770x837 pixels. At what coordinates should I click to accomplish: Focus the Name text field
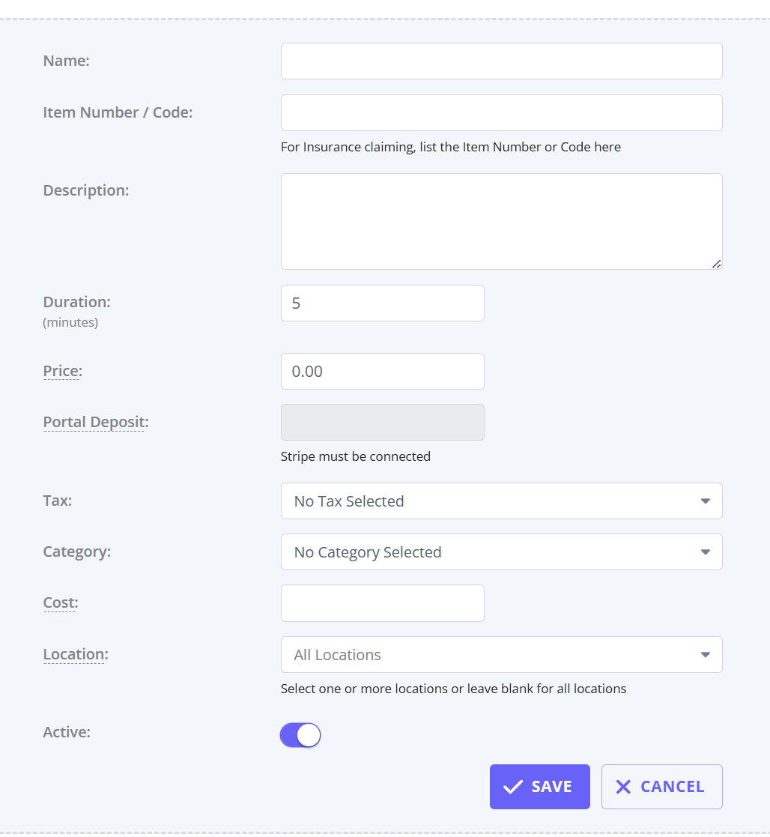click(501, 61)
